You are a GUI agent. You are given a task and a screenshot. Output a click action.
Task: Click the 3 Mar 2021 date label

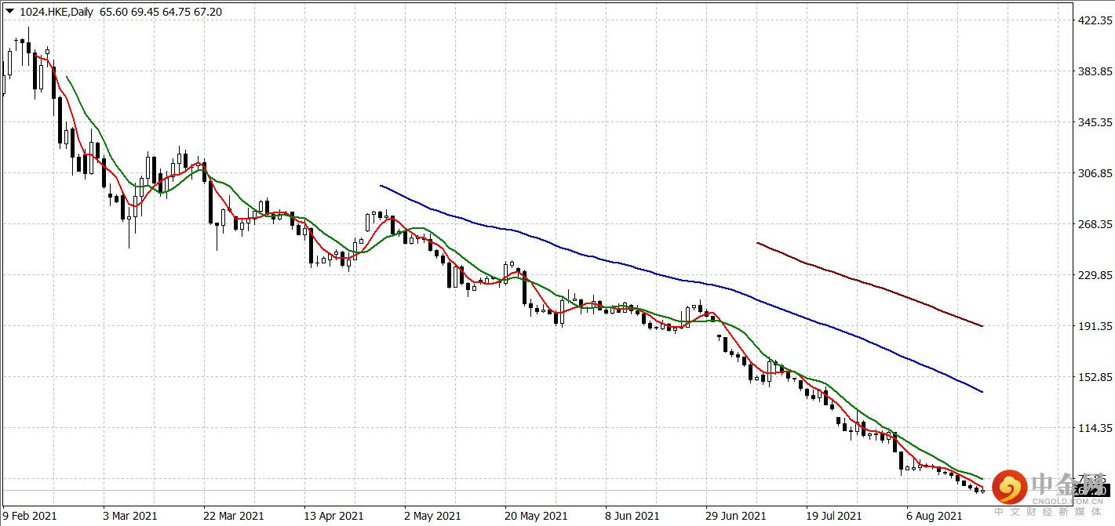click(130, 516)
